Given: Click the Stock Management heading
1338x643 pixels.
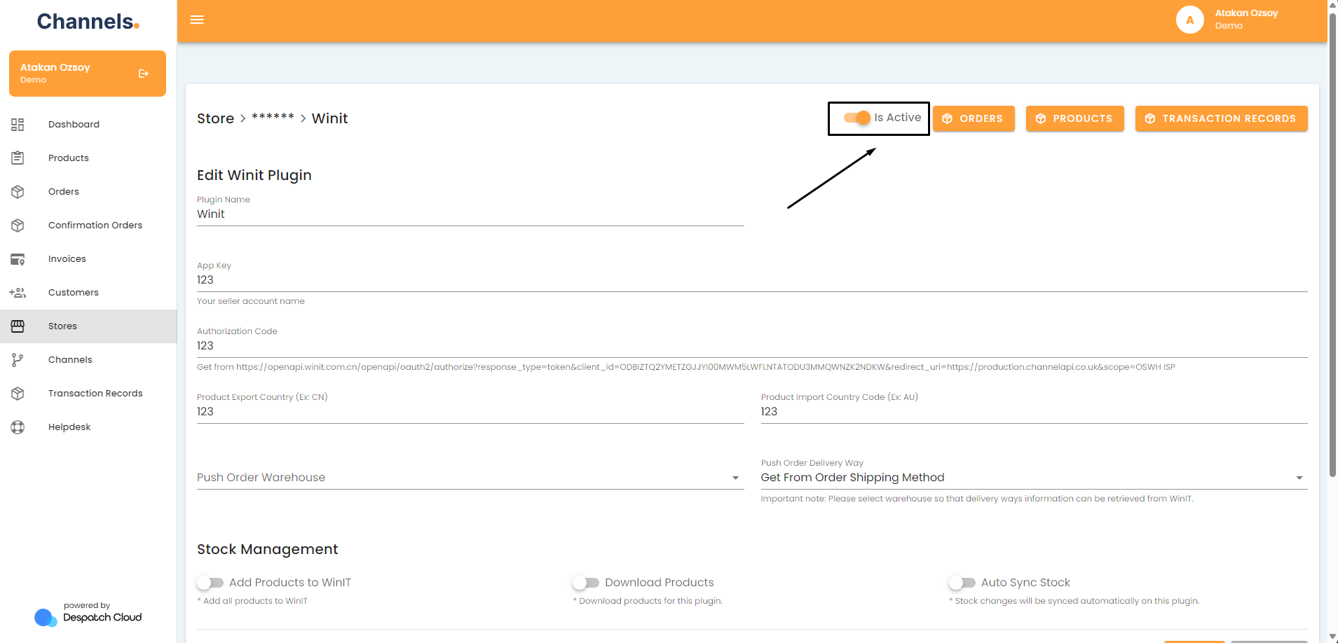Looking at the screenshot, I should [267, 549].
